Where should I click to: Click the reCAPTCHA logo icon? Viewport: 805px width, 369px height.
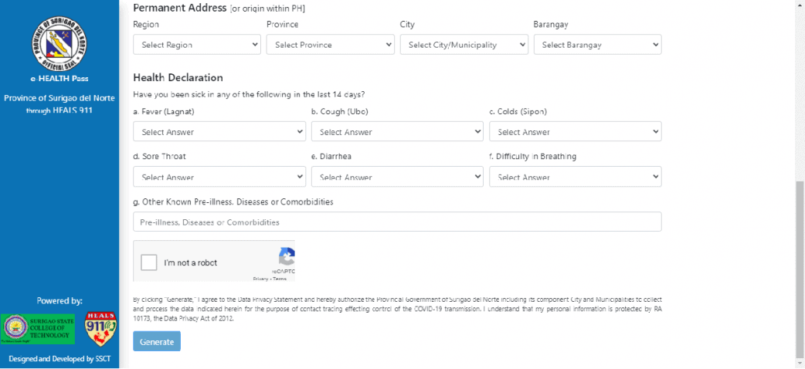click(x=287, y=257)
